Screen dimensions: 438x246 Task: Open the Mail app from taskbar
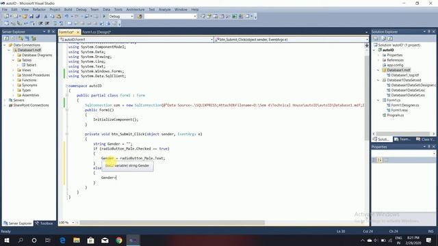[x=105, y=240]
